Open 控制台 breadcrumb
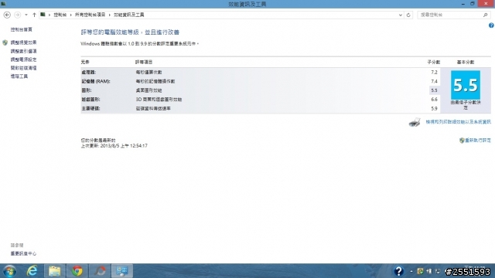 point(60,15)
